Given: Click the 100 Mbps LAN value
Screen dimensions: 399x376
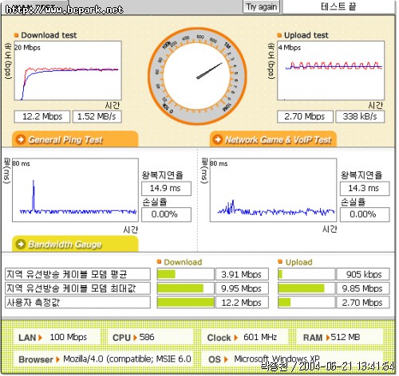Looking at the screenshot, I should click(x=69, y=337).
